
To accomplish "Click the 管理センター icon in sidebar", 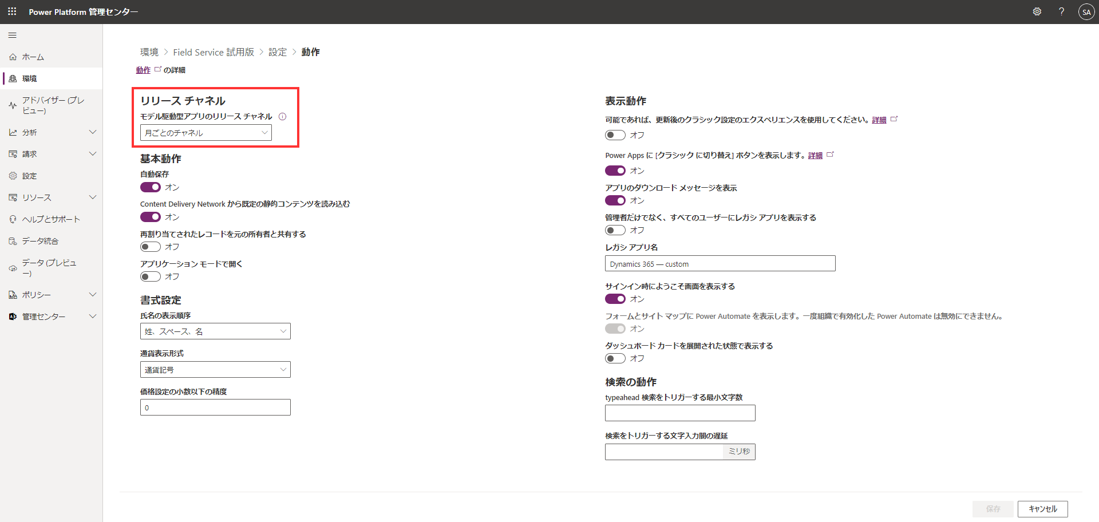I will (x=13, y=317).
